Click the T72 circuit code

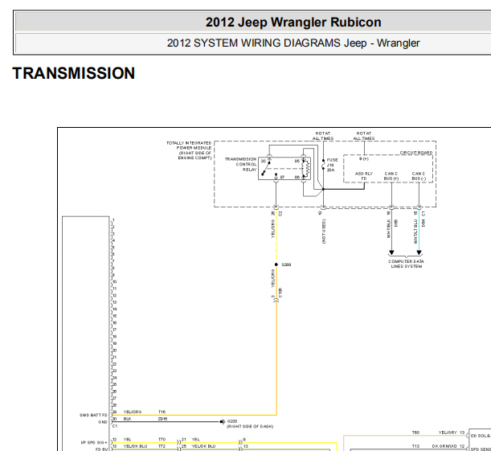click(162, 445)
